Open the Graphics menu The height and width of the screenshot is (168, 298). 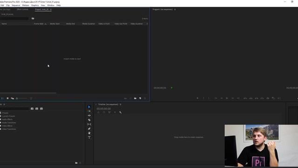click(35, 5)
